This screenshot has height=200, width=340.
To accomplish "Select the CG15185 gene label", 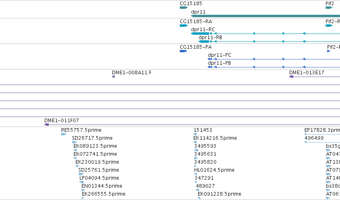I will point(191,4).
